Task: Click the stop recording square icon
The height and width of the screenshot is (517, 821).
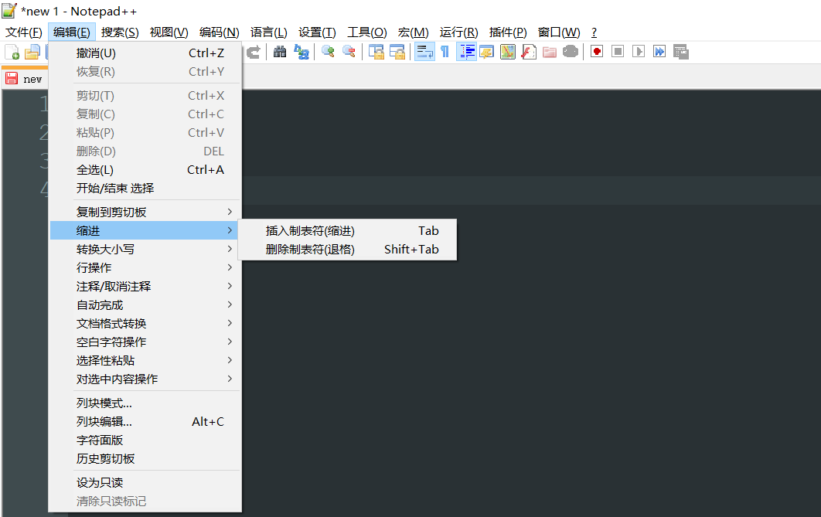Action: pos(618,52)
